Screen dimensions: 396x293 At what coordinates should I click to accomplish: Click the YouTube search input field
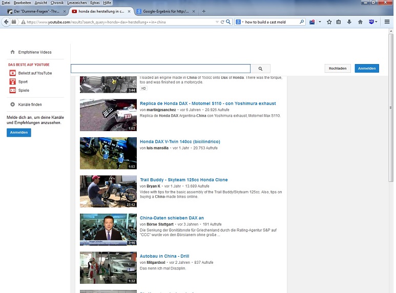click(160, 69)
